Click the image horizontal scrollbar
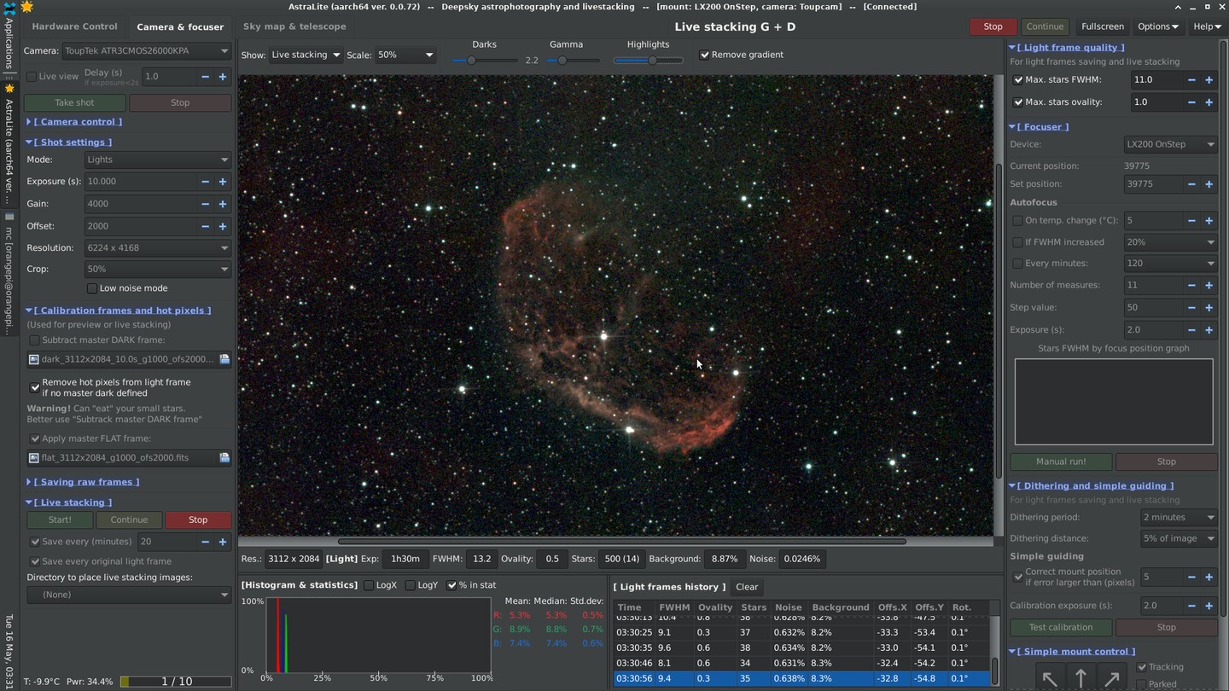The height and width of the screenshot is (691, 1229). pos(621,541)
